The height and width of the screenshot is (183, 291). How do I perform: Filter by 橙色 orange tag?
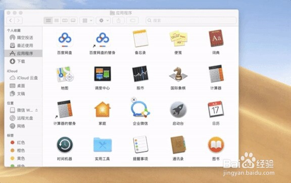(23, 151)
